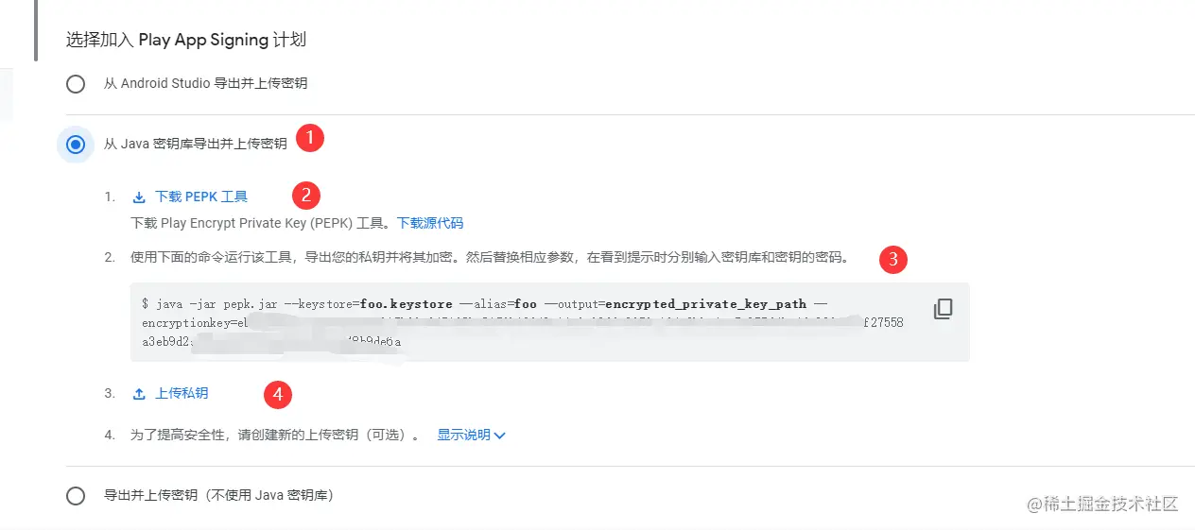Select export without Java keystore radio button
This screenshot has width=1195, height=530.
click(x=76, y=496)
